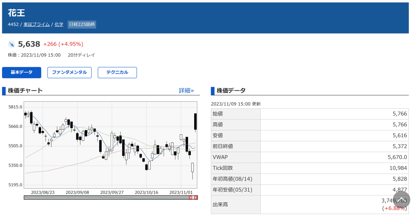Open the テクニカル tab
The height and width of the screenshot is (215, 411).
point(117,73)
